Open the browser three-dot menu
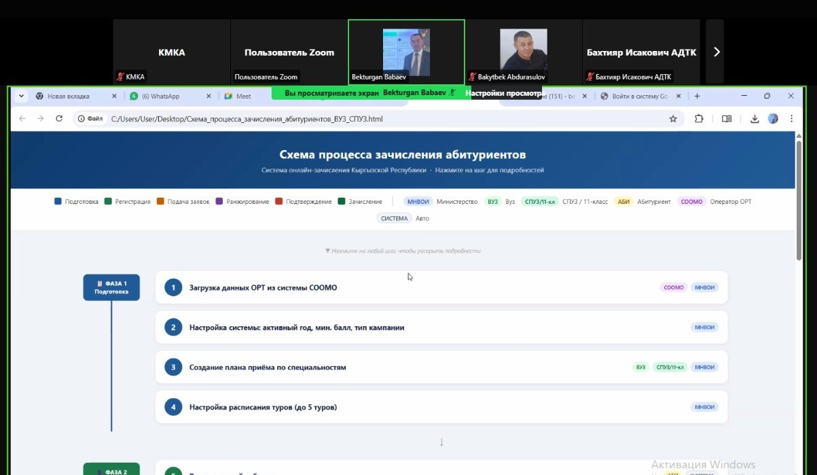The image size is (817, 475). coord(791,119)
